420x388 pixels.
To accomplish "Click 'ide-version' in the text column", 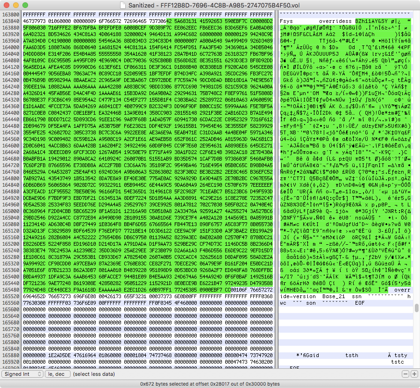I will (x=298, y=296).
